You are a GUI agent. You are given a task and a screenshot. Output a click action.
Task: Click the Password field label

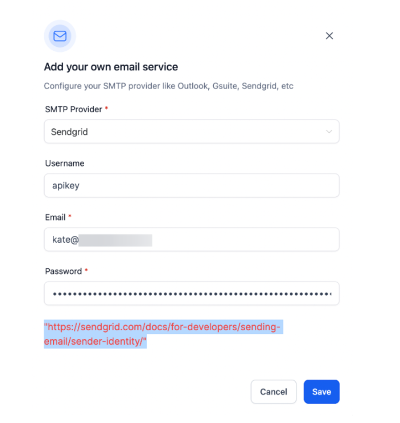point(63,271)
